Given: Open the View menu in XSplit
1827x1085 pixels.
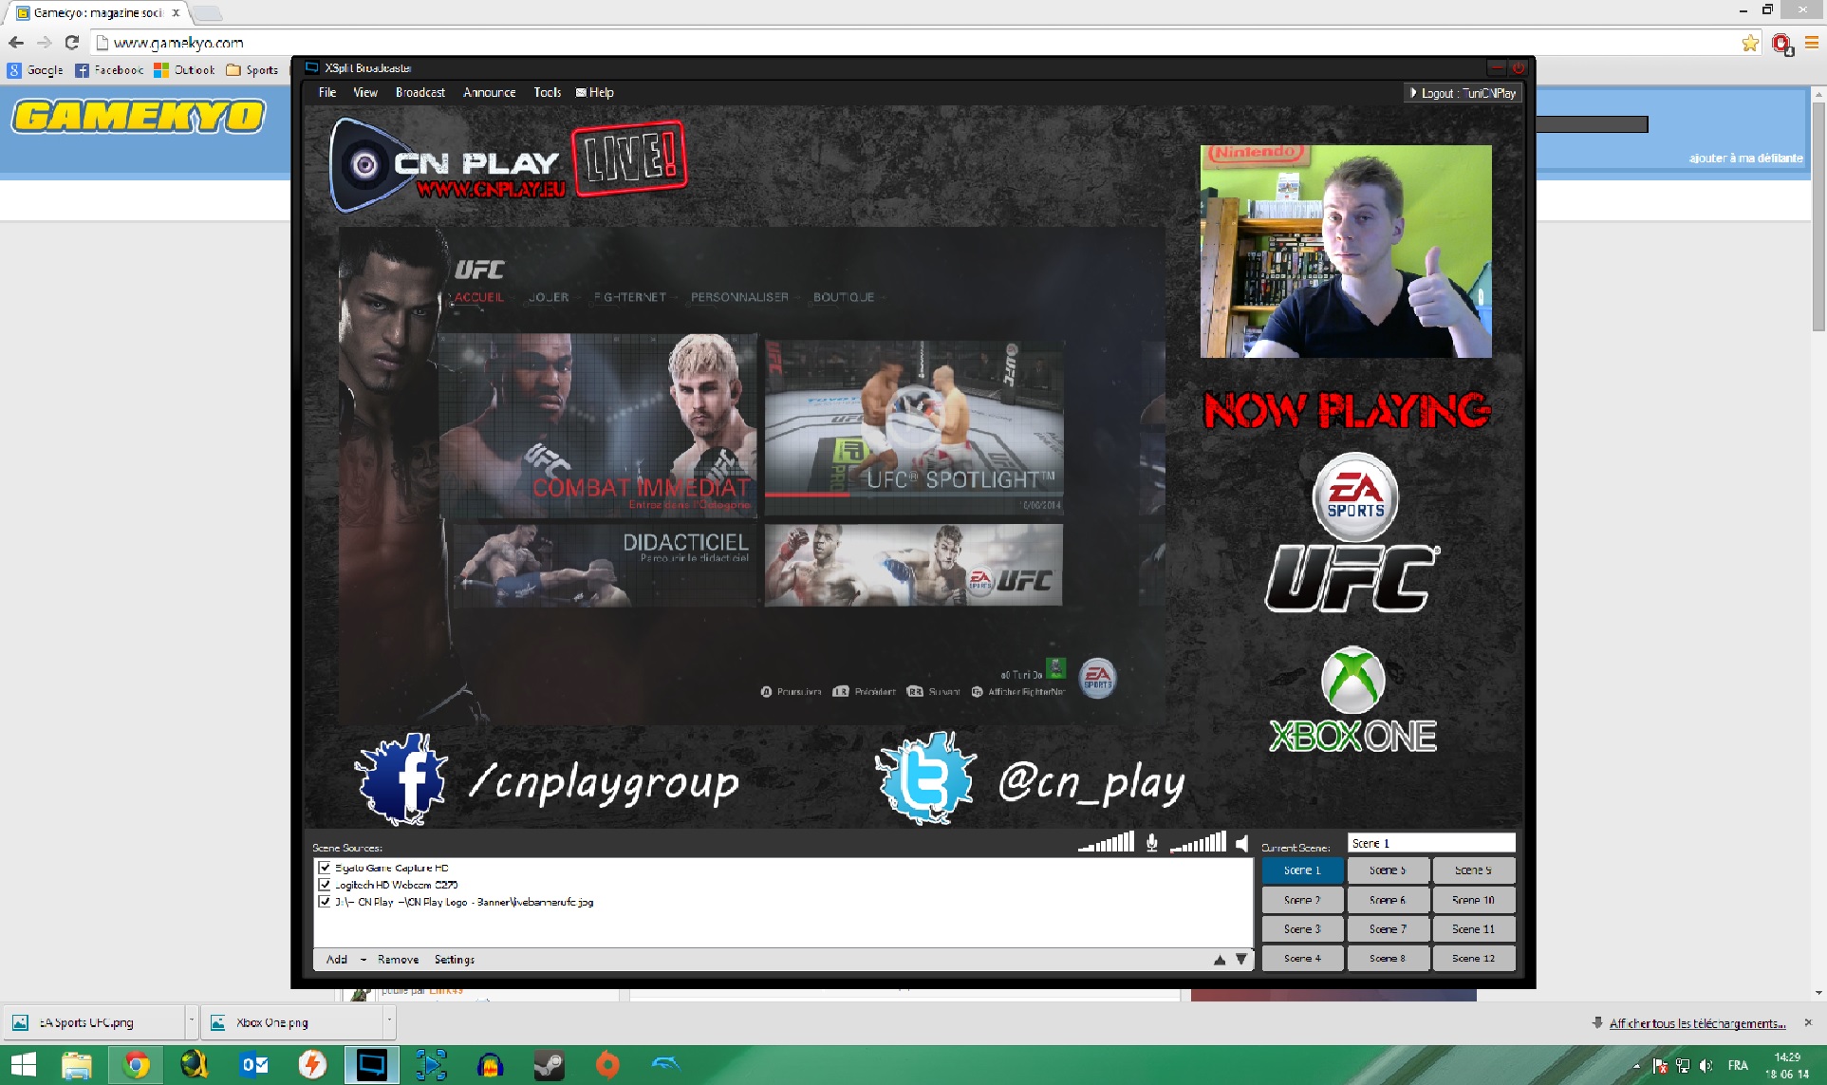Looking at the screenshot, I should point(365,92).
